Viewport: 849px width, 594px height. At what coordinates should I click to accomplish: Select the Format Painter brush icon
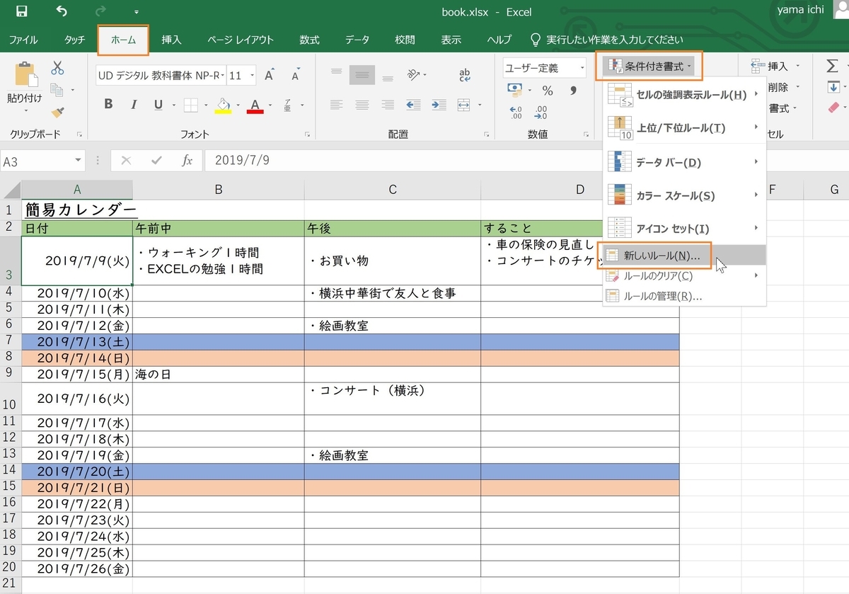(57, 113)
